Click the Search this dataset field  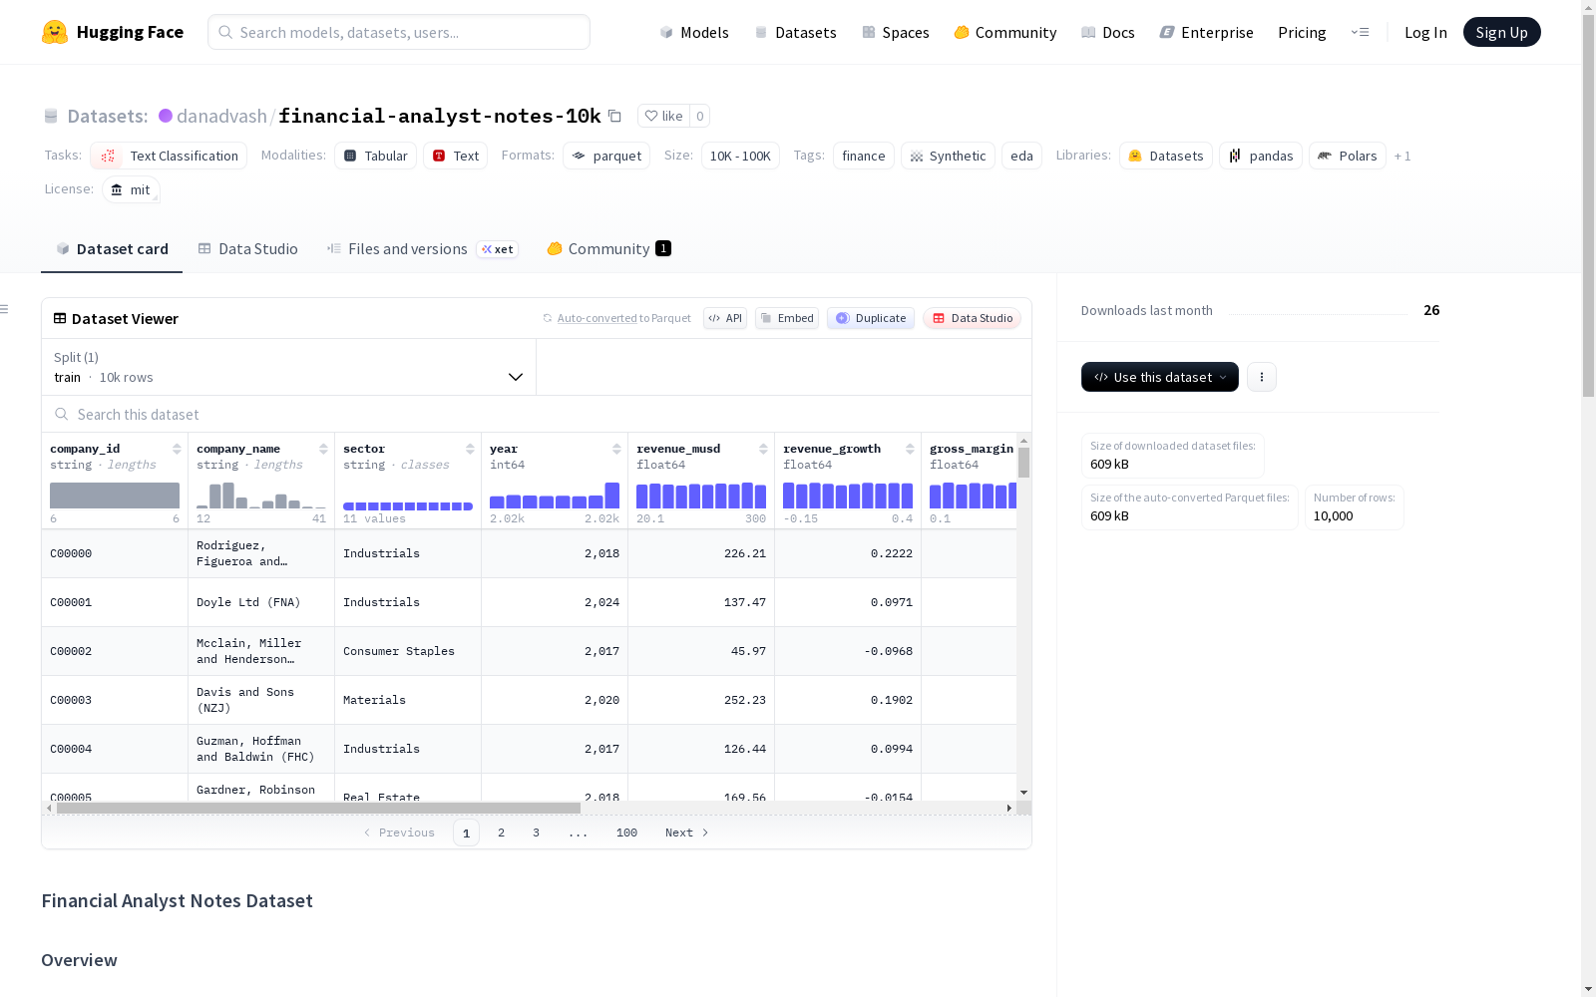coord(537,414)
